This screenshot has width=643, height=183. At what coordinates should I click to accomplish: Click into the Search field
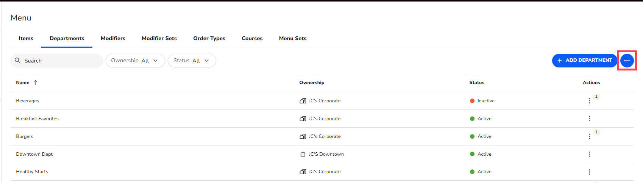(x=61, y=61)
